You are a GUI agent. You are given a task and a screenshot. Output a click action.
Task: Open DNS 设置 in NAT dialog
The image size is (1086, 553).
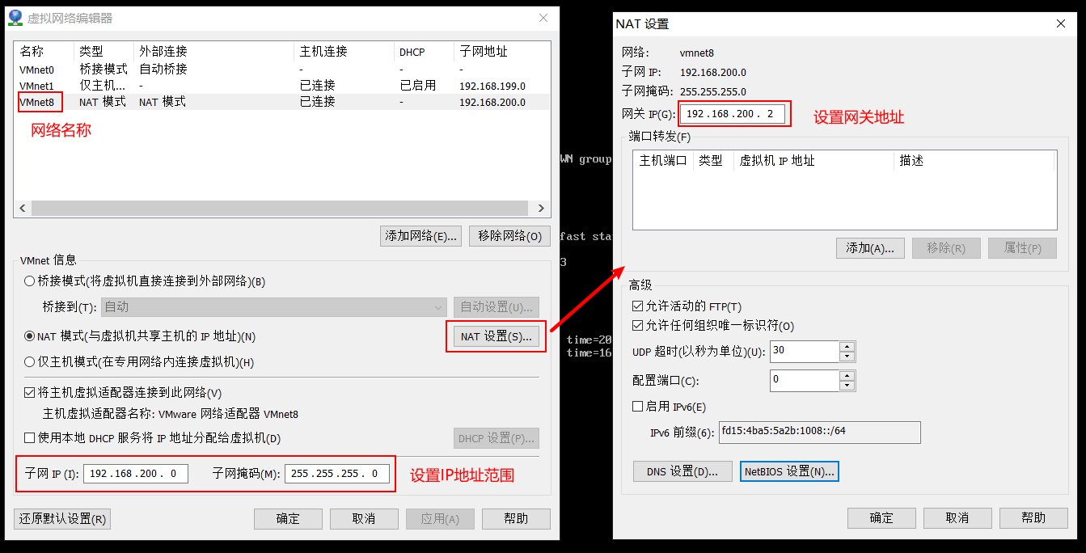(x=682, y=471)
